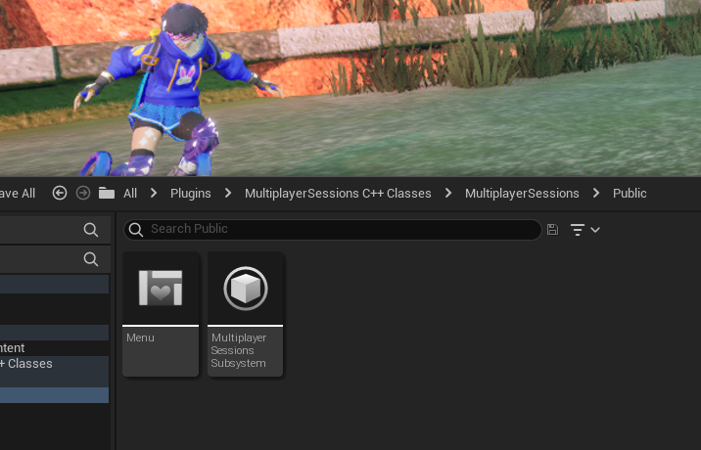
Task: Open the filter options dropdown icon
Action: click(x=584, y=230)
